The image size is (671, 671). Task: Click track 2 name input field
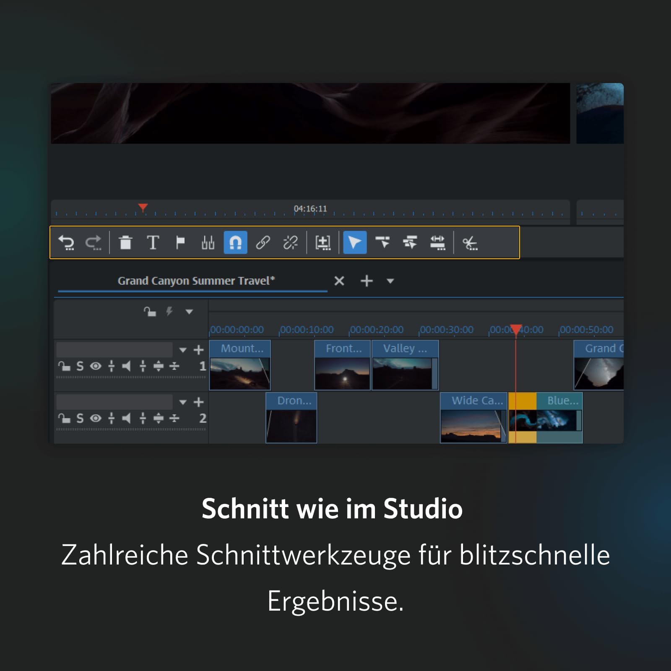pyautogui.click(x=114, y=401)
